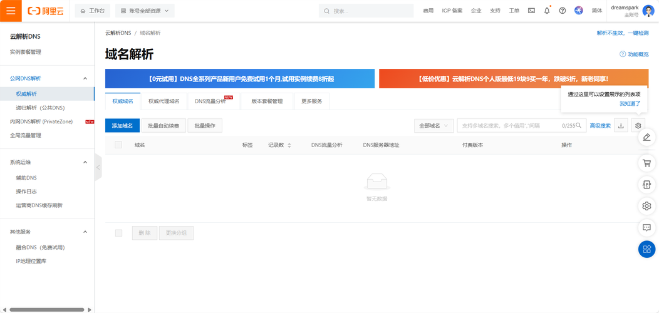This screenshot has width=659, height=313.
Task: Click the 工作台 button
Action: point(93,11)
